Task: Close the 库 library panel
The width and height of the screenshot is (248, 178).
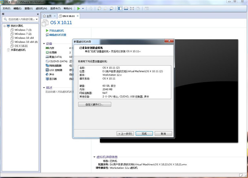Action: (38, 14)
